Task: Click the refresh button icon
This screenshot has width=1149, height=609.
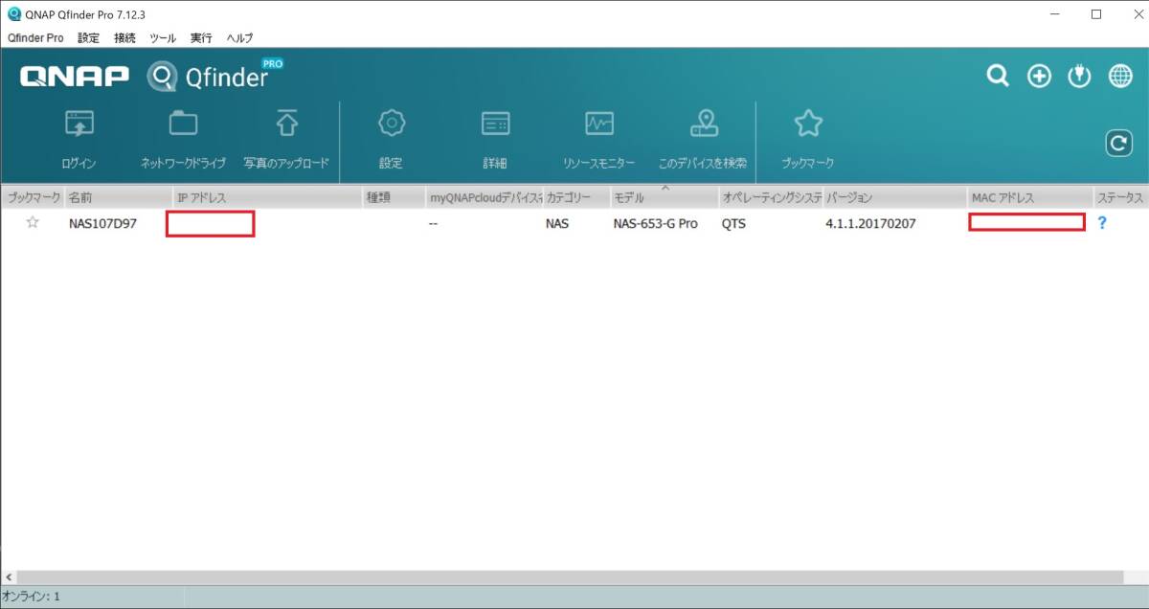Action: 1118,144
